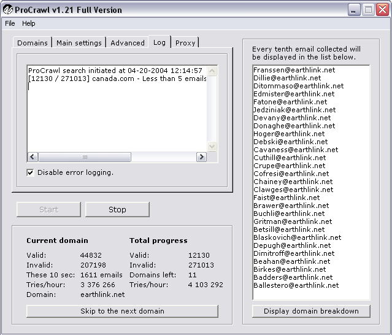
Task: Select Donaghe@earthlink.net entry
Action: pyautogui.click(x=294, y=126)
